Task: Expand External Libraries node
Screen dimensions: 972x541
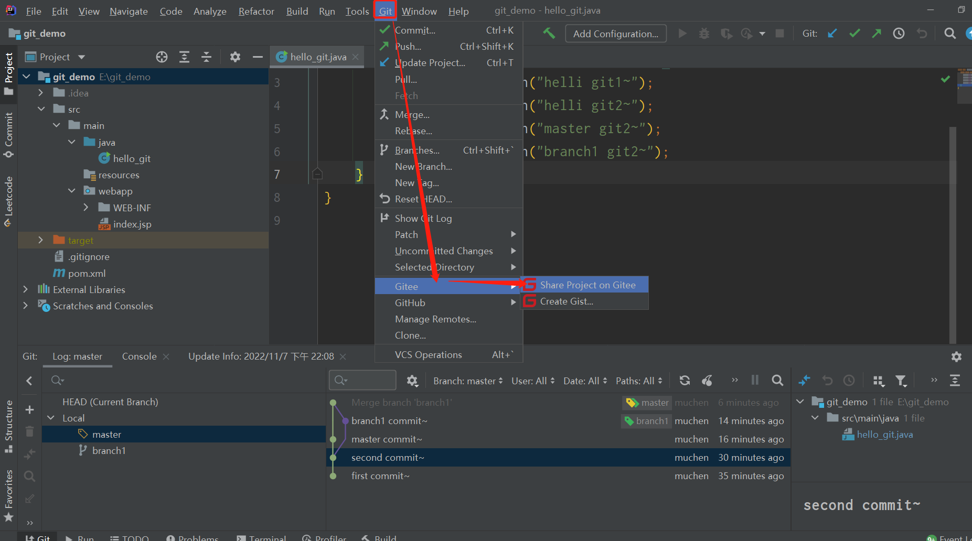Action: 26,289
